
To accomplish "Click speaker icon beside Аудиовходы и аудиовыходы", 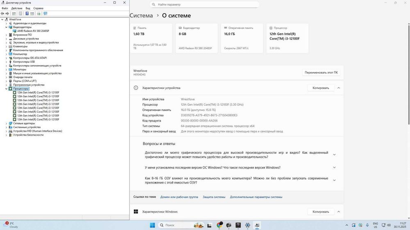I will tap(11, 23).
